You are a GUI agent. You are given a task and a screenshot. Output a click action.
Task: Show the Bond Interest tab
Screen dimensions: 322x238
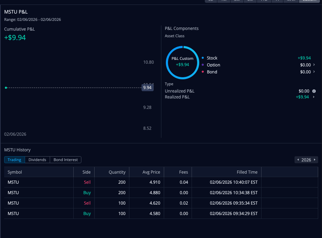tap(66, 160)
